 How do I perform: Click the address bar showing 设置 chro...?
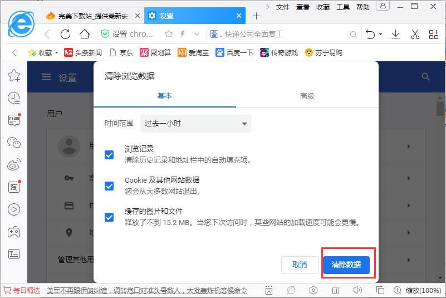[134, 34]
